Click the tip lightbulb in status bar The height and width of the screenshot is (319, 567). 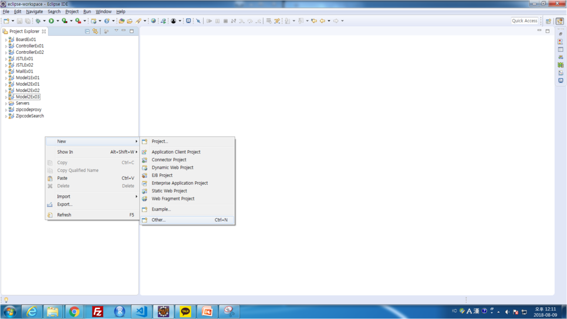click(x=6, y=300)
